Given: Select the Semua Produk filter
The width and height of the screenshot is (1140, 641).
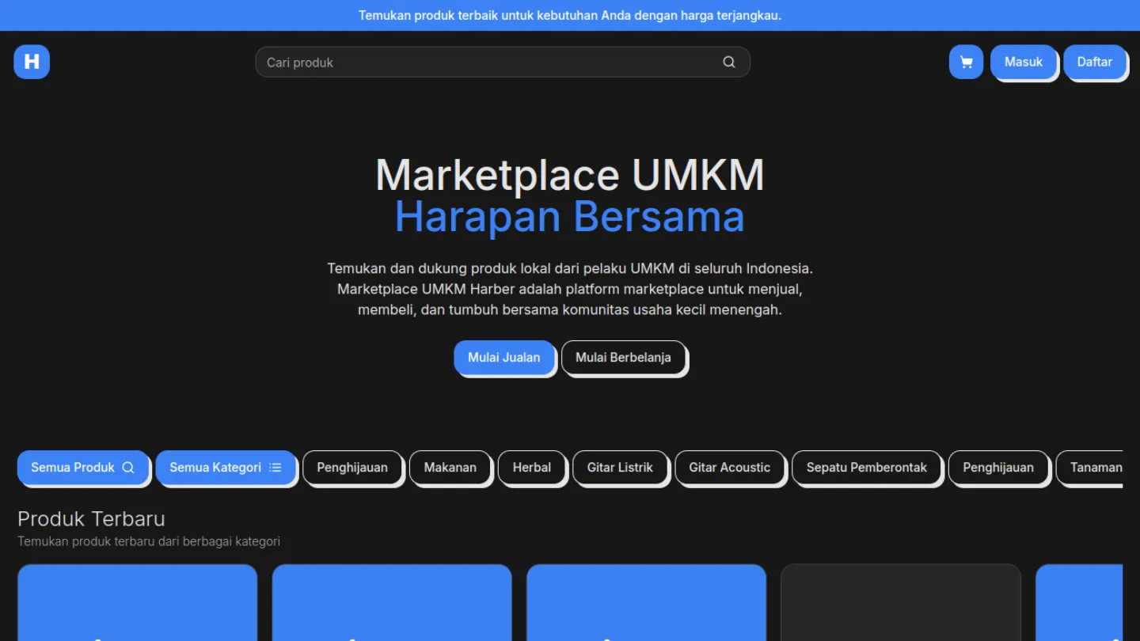Looking at the screenshot, I should click(83, 468).
